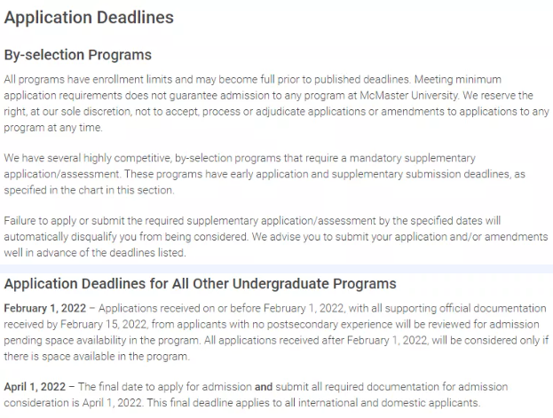The width and height of the screenshot is (553, 418).
Task: Click the Application Deadlines main heading
Action: tap(89, 18)
